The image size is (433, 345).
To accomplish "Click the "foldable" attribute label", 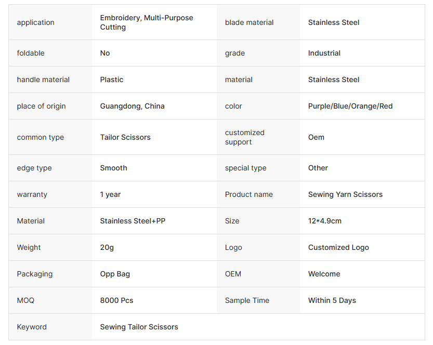I will [31, 53].
